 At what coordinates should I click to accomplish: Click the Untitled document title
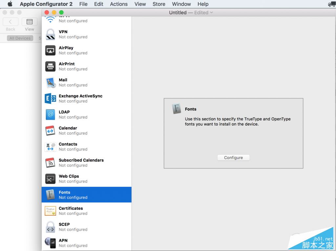click(178, 13)
